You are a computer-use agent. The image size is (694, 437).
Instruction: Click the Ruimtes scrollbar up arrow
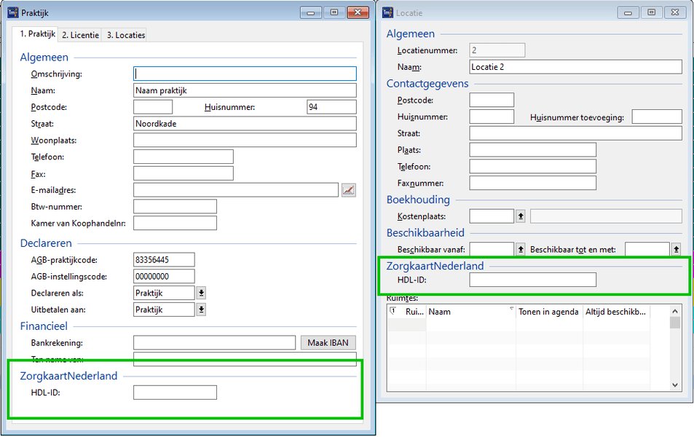point(674,311)
